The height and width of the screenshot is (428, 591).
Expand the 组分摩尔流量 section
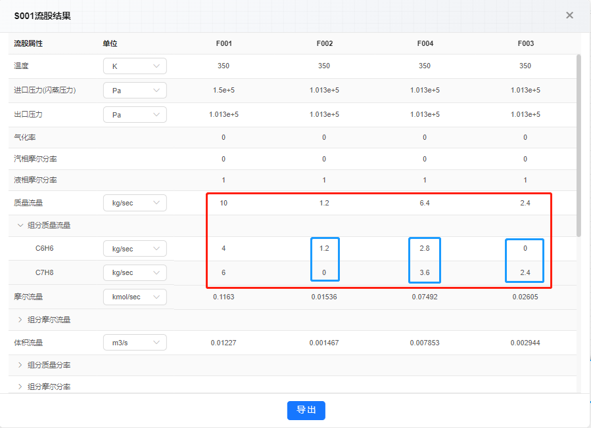coord(20,320)
